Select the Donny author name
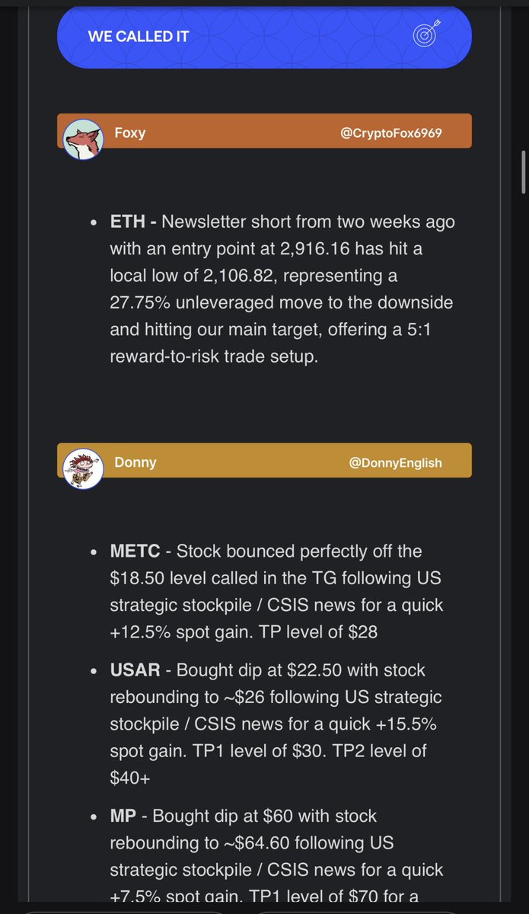The width and height of the screenshot is (529, 914). tap(135, 462)
